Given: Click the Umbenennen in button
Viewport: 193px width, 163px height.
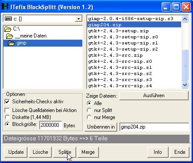Looking at the screenshot, I should (101, 127).
